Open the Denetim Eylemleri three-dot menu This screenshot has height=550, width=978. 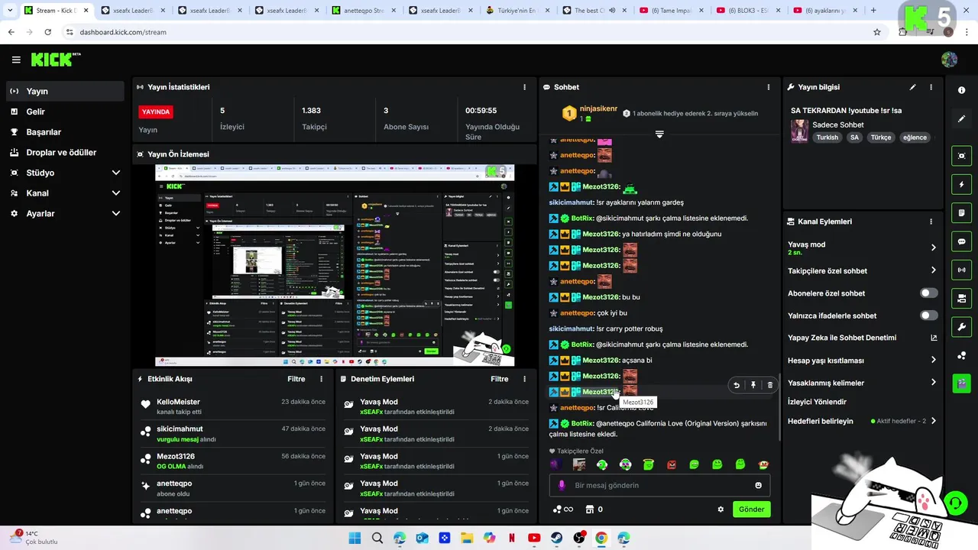coord(524,379)
